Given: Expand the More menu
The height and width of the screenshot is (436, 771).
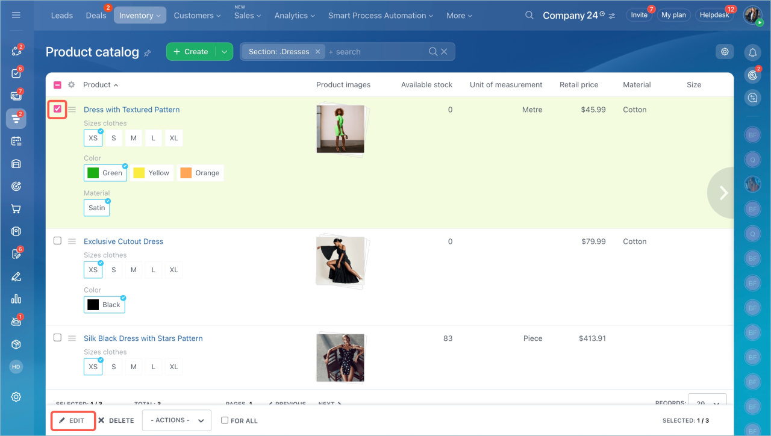Looking at the screenshot, I should (x=460, y=15).
